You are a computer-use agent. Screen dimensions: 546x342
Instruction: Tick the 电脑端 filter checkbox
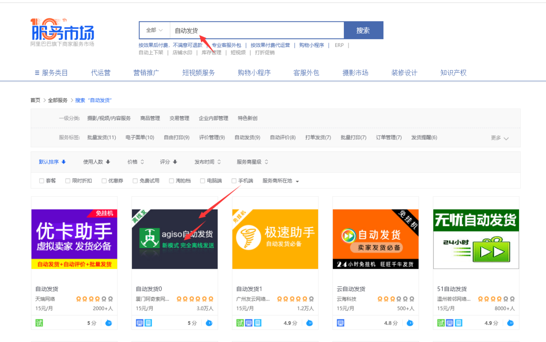pyautogui.click(x=203, y=181)
